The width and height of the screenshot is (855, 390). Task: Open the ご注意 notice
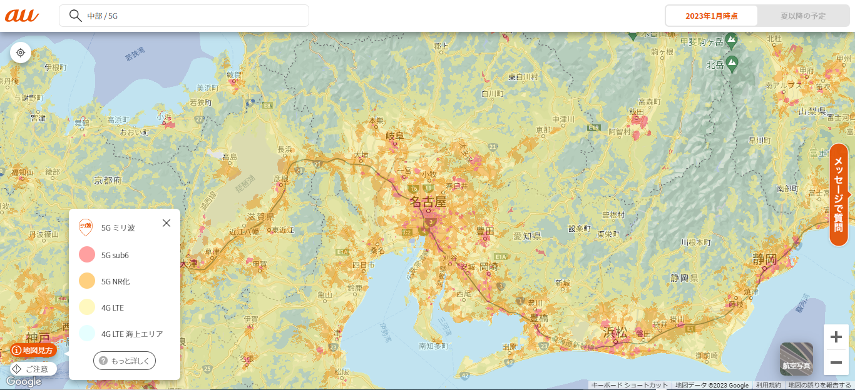click(33, 369)
